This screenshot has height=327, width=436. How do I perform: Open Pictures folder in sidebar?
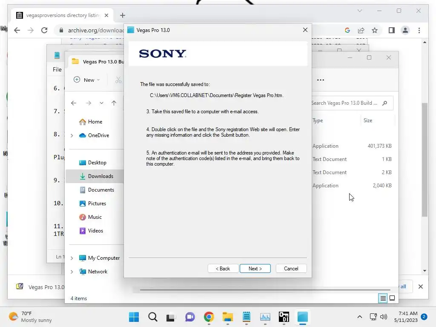(92, 204)
